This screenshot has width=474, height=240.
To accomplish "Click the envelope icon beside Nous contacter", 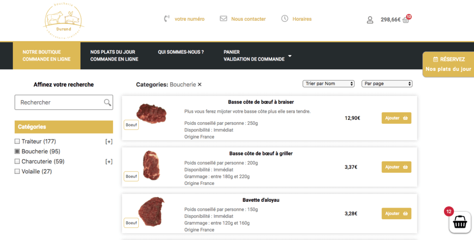I will click(x=224, y=18).
